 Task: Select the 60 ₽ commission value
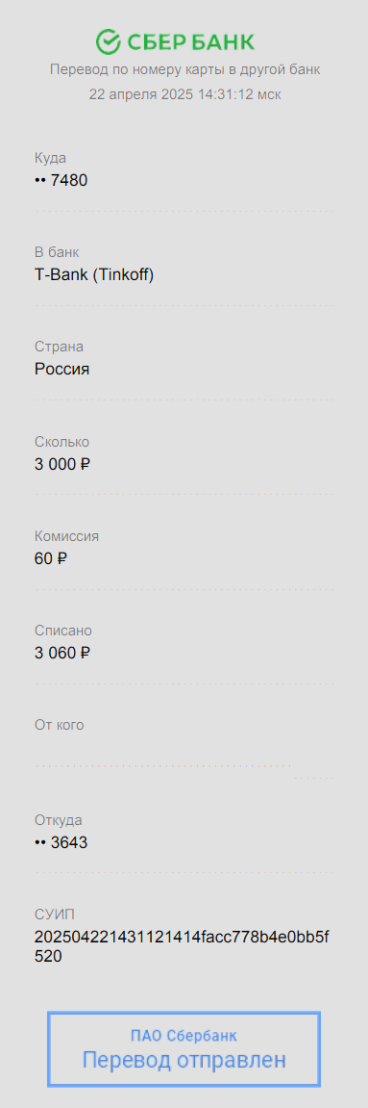51,559
